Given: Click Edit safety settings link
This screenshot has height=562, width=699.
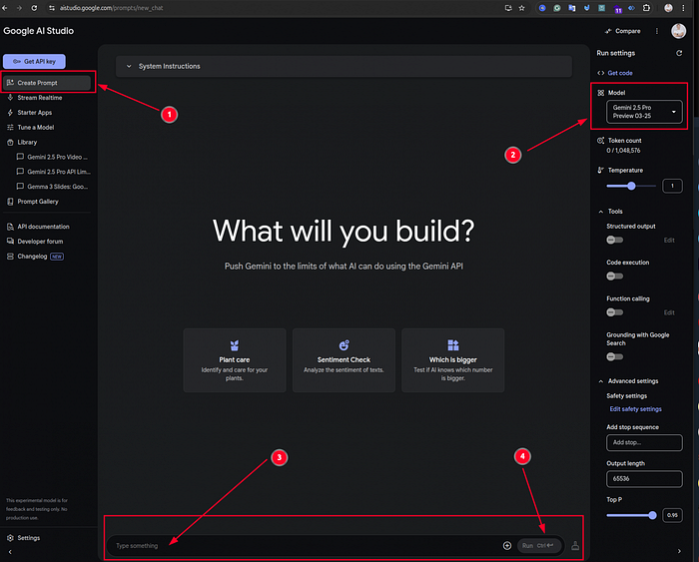Looking at the screenshot, I should tap(636, 409).
